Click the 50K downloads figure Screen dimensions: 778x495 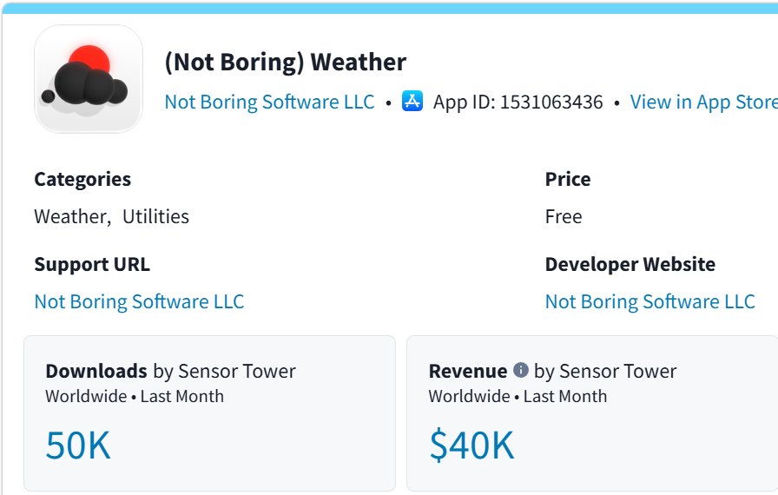pos(78,445)
